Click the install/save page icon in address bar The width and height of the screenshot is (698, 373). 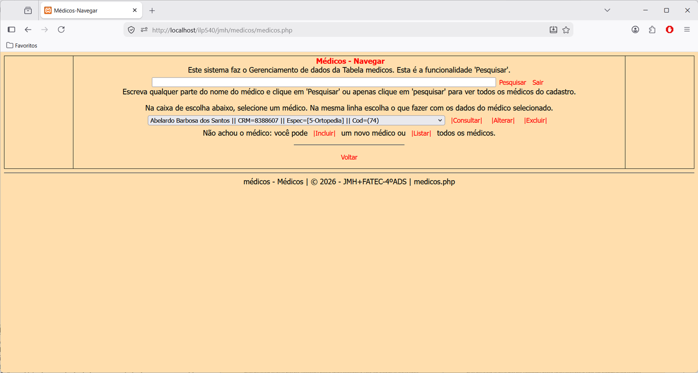point(553,30)
